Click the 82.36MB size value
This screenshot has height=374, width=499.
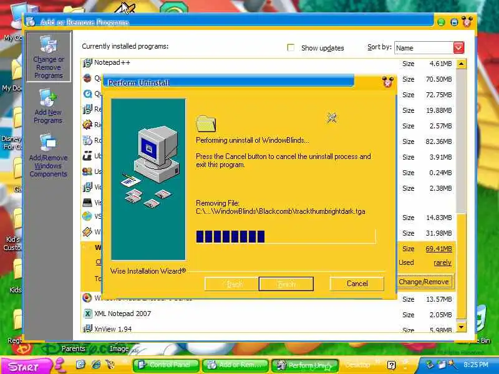438,141
